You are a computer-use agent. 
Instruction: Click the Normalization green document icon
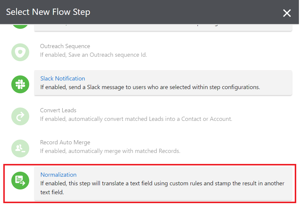pyautogui.click(x=20, y=181)
